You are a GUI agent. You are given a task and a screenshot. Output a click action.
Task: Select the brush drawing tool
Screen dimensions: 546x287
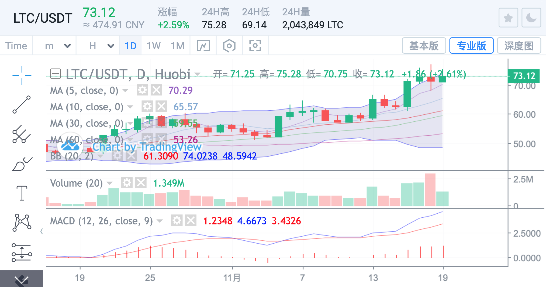coord(22,164)
